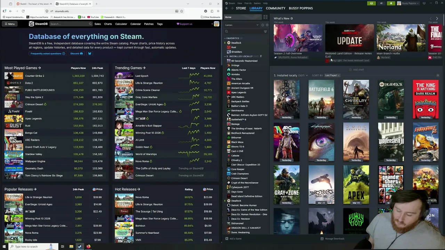Enter Steam Big Picture mode icon

(x=424, y=3)
